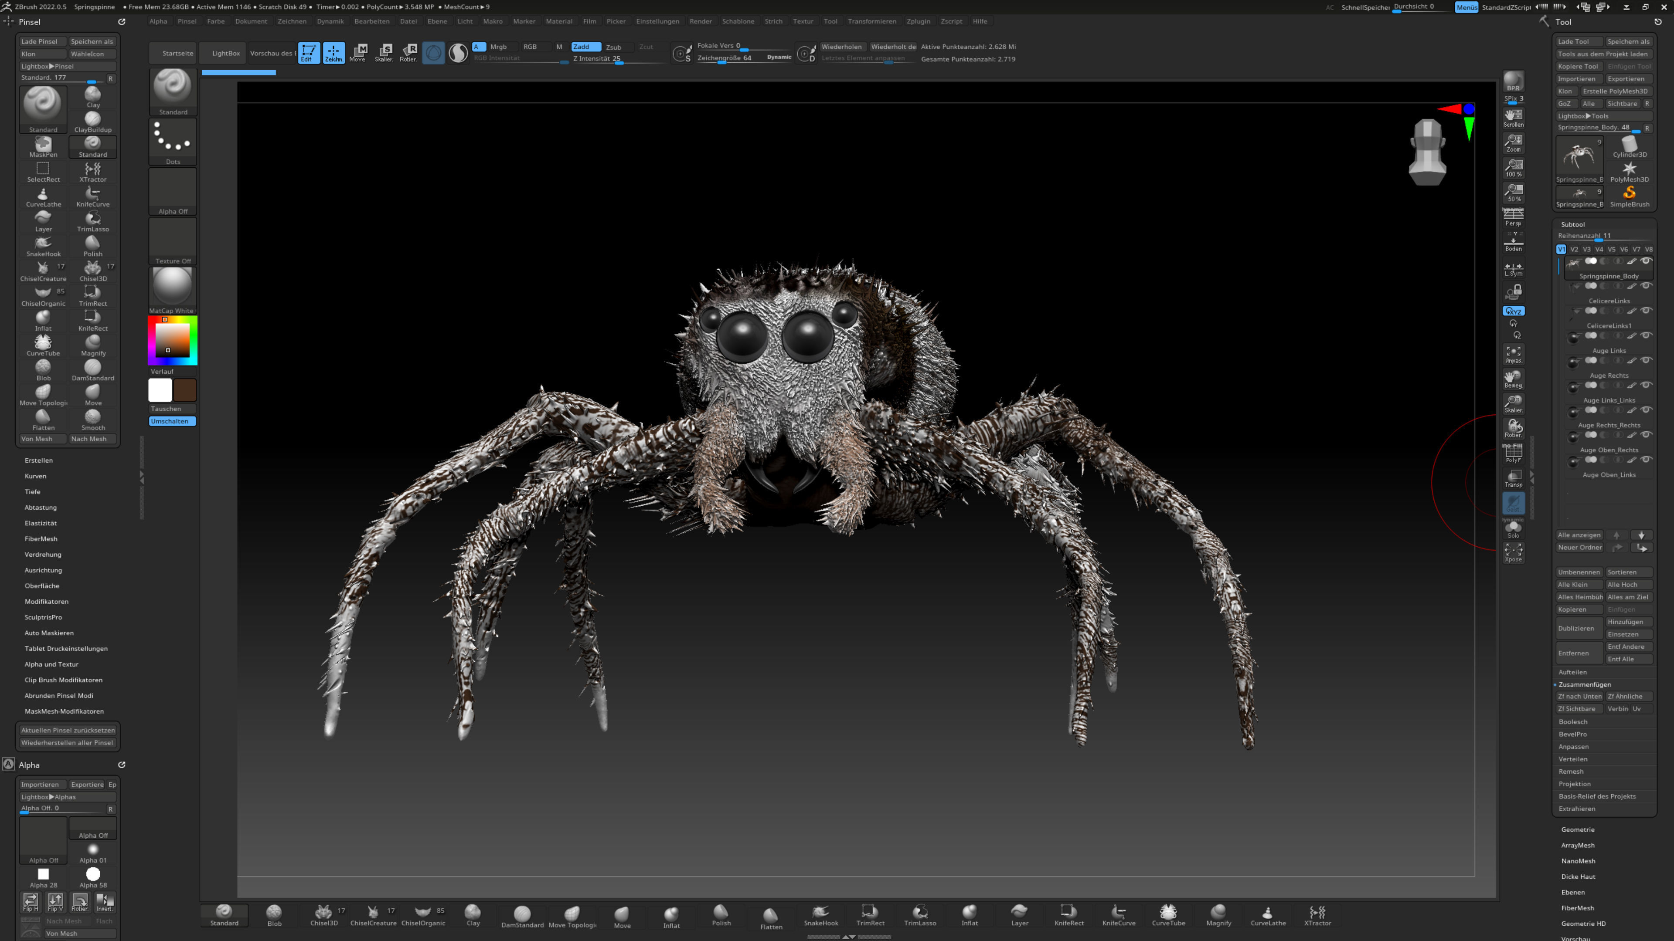Expand the NanoMesh section
1674x941 pixels.
tap(1578, 861)
